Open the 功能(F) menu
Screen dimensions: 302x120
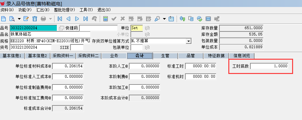[25, 10]
